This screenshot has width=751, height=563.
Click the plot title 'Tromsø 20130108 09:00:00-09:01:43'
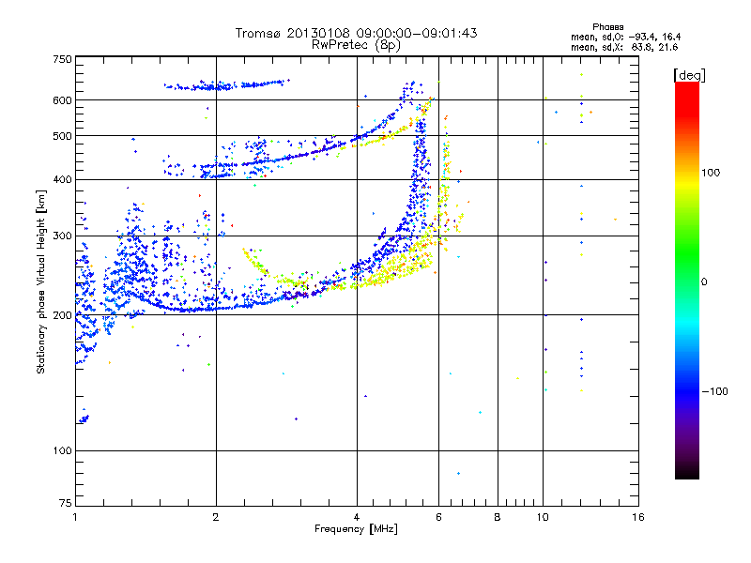356,33
